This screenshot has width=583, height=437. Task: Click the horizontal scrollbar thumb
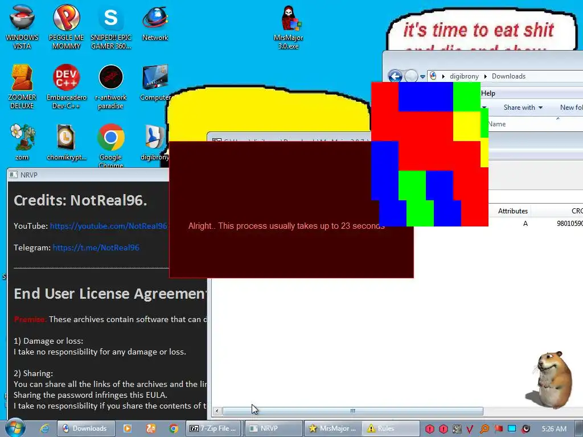352,411
